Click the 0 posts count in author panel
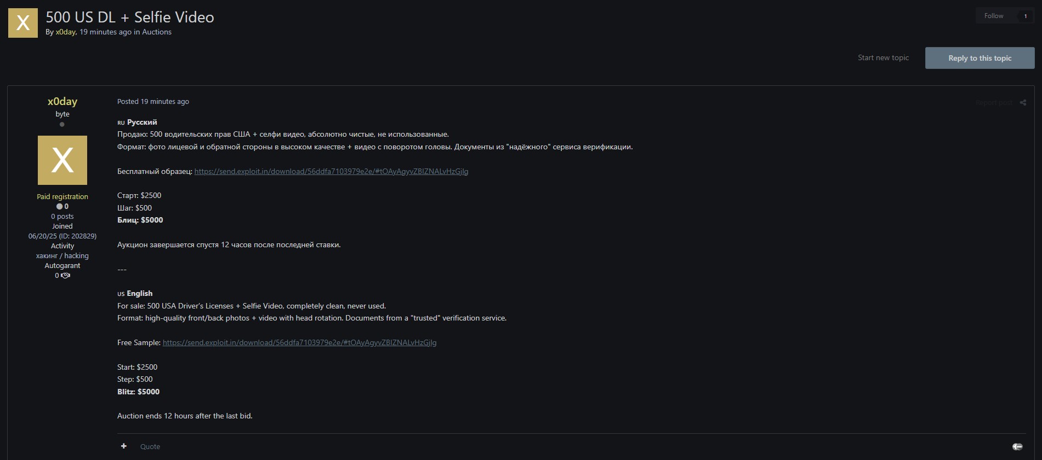This screenshot has width=1042, height=460. tap(62, 217)
